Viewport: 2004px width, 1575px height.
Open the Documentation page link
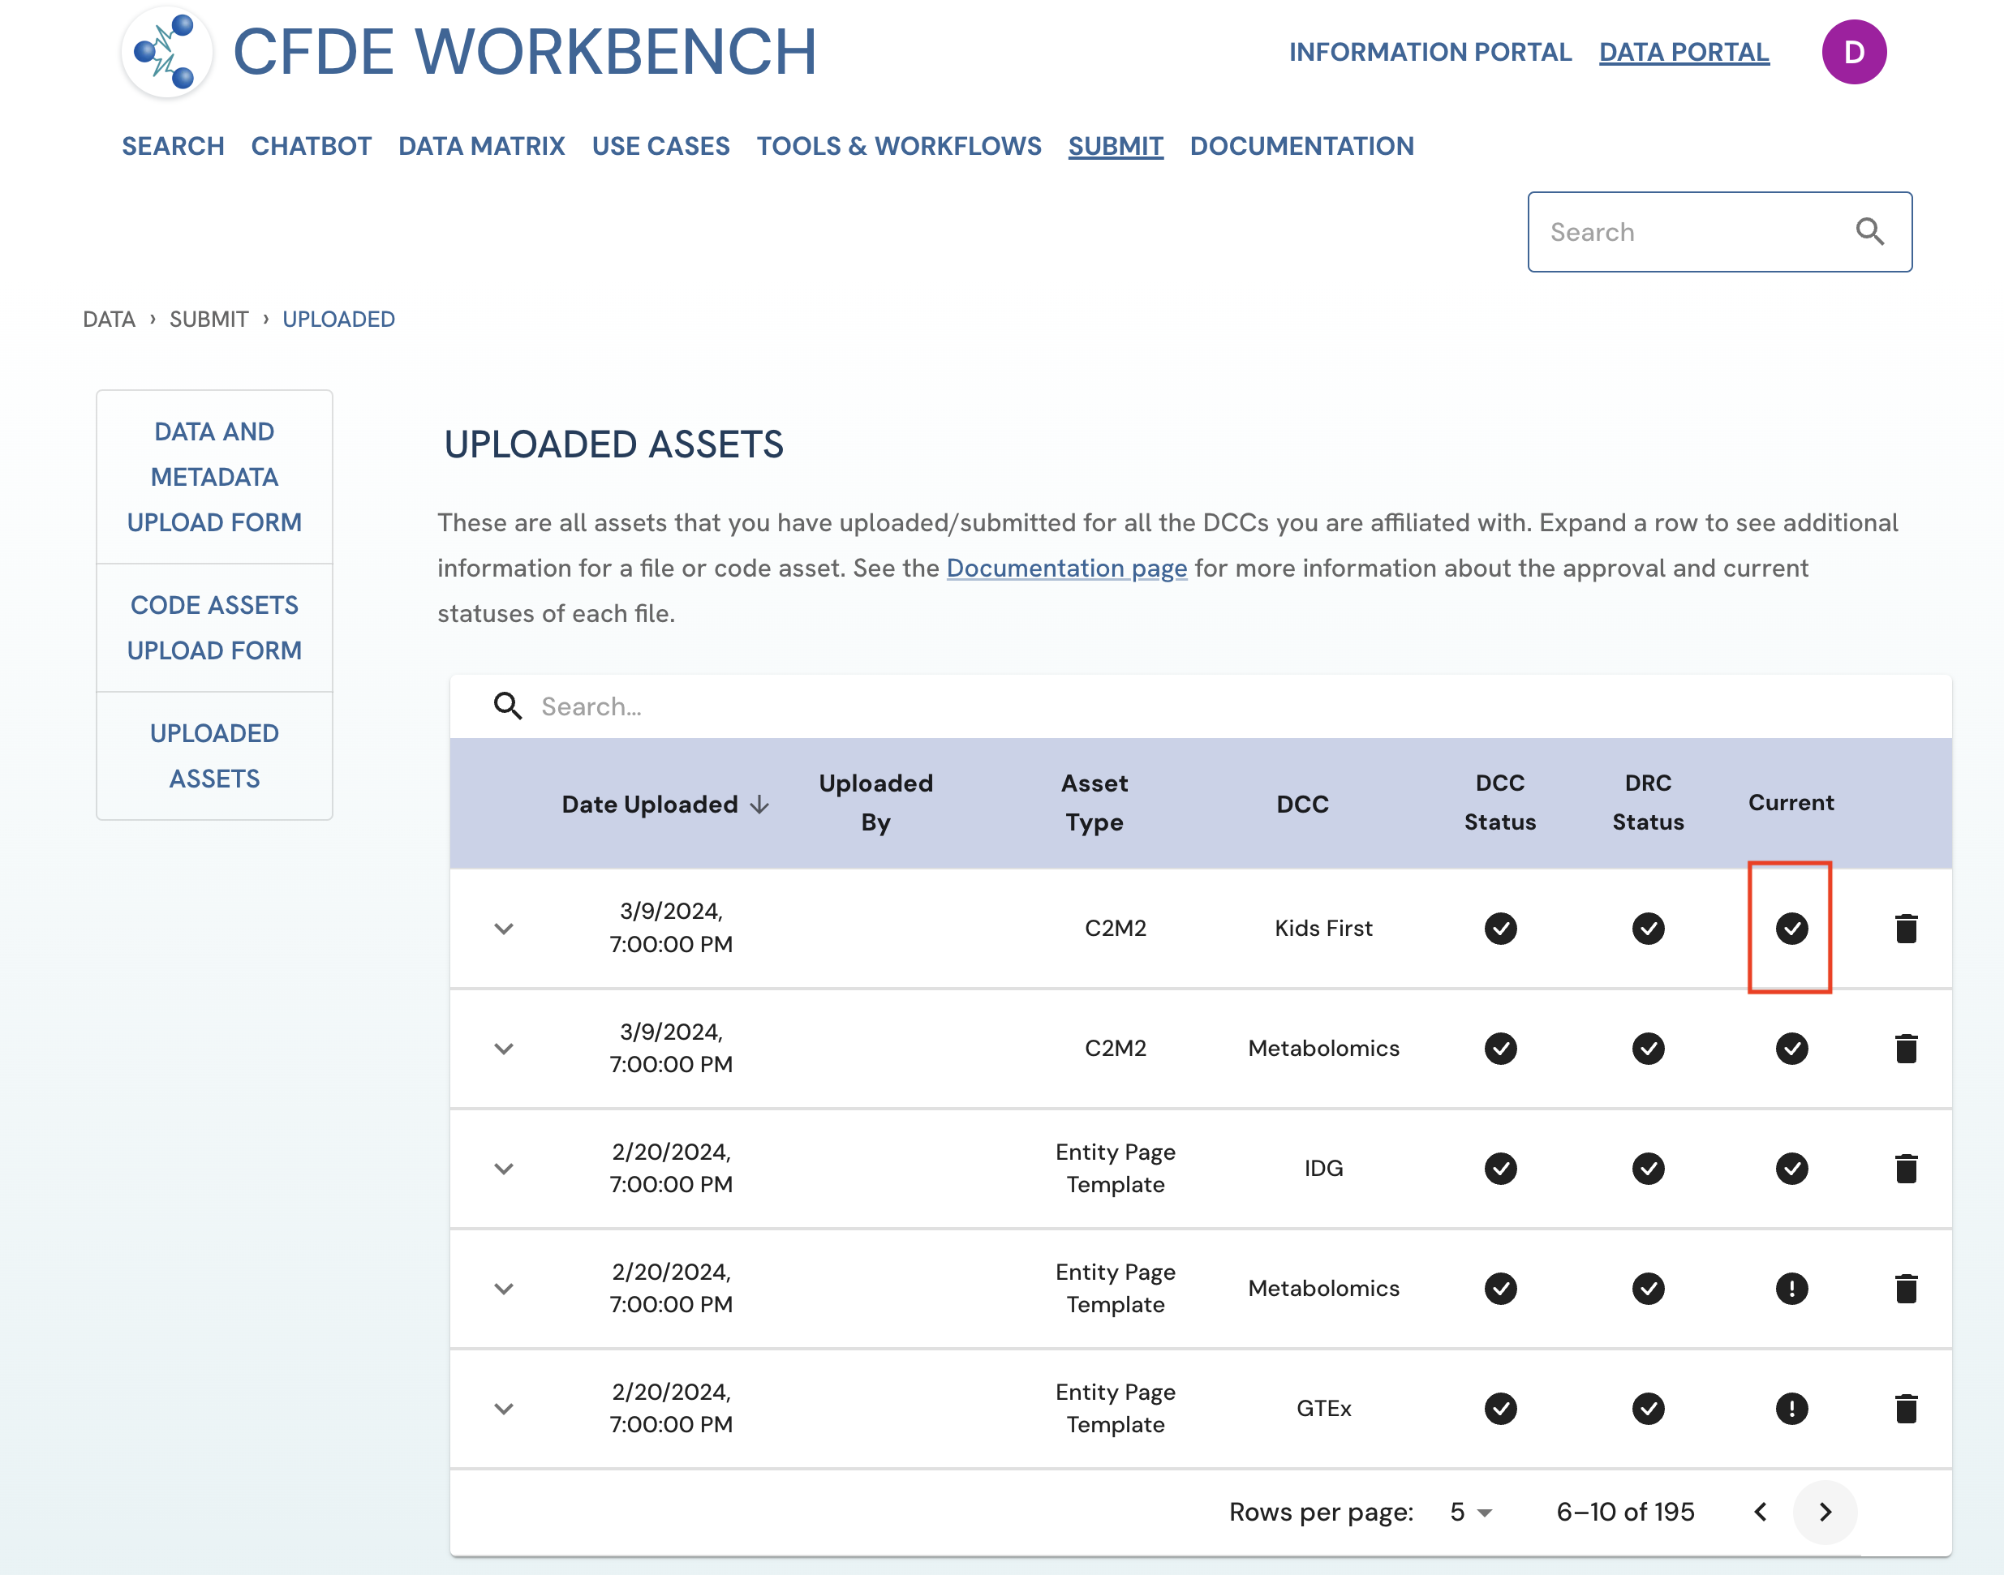coord(1066,568)
